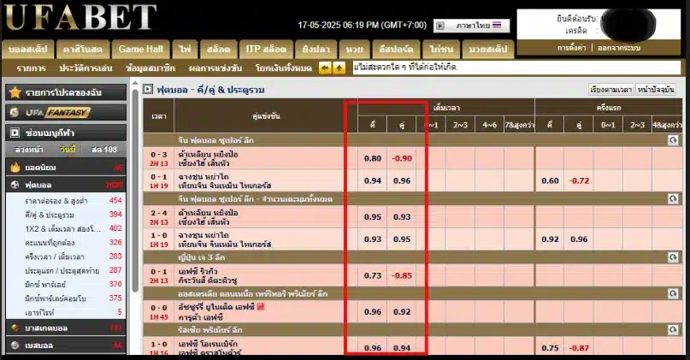This screenshot has width=690, height=360.
Task: Open the ไพ่ cards tab
Action: [186, 50]
